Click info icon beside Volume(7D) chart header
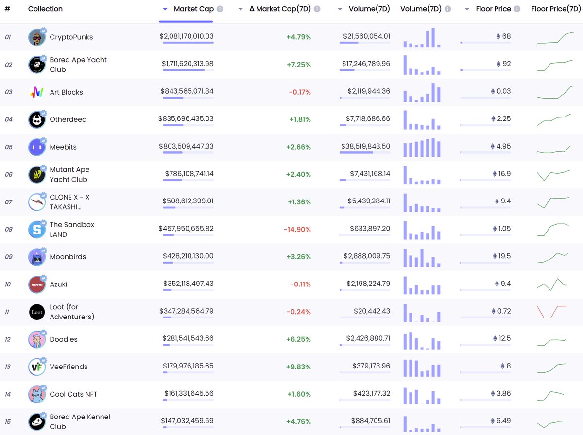The image size is (583, 435). (447, 9)
